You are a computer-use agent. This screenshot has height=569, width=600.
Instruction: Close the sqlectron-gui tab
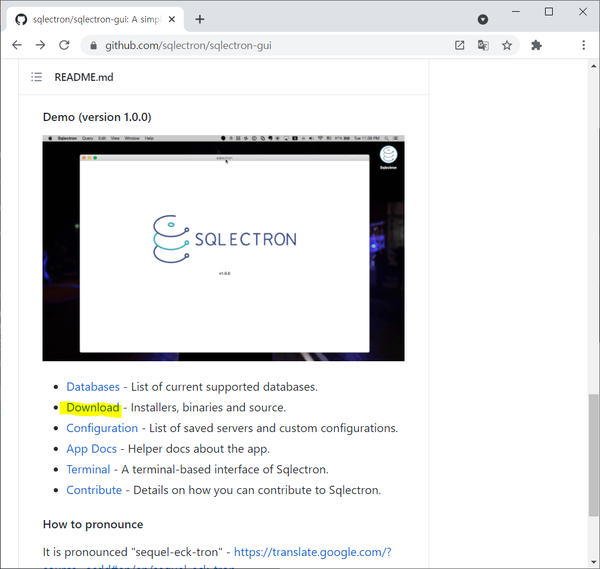(x=172, y=19)
